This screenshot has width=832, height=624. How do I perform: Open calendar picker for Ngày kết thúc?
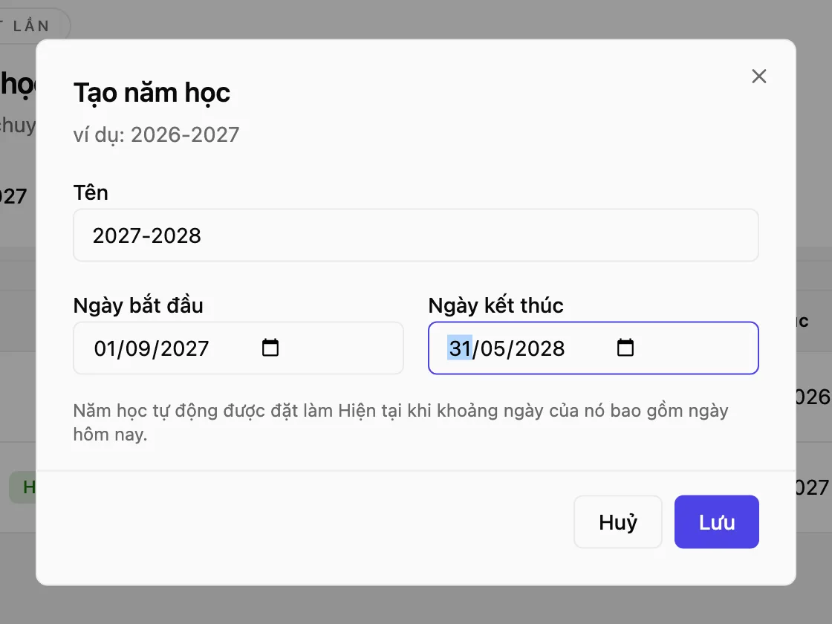(625, 348)
